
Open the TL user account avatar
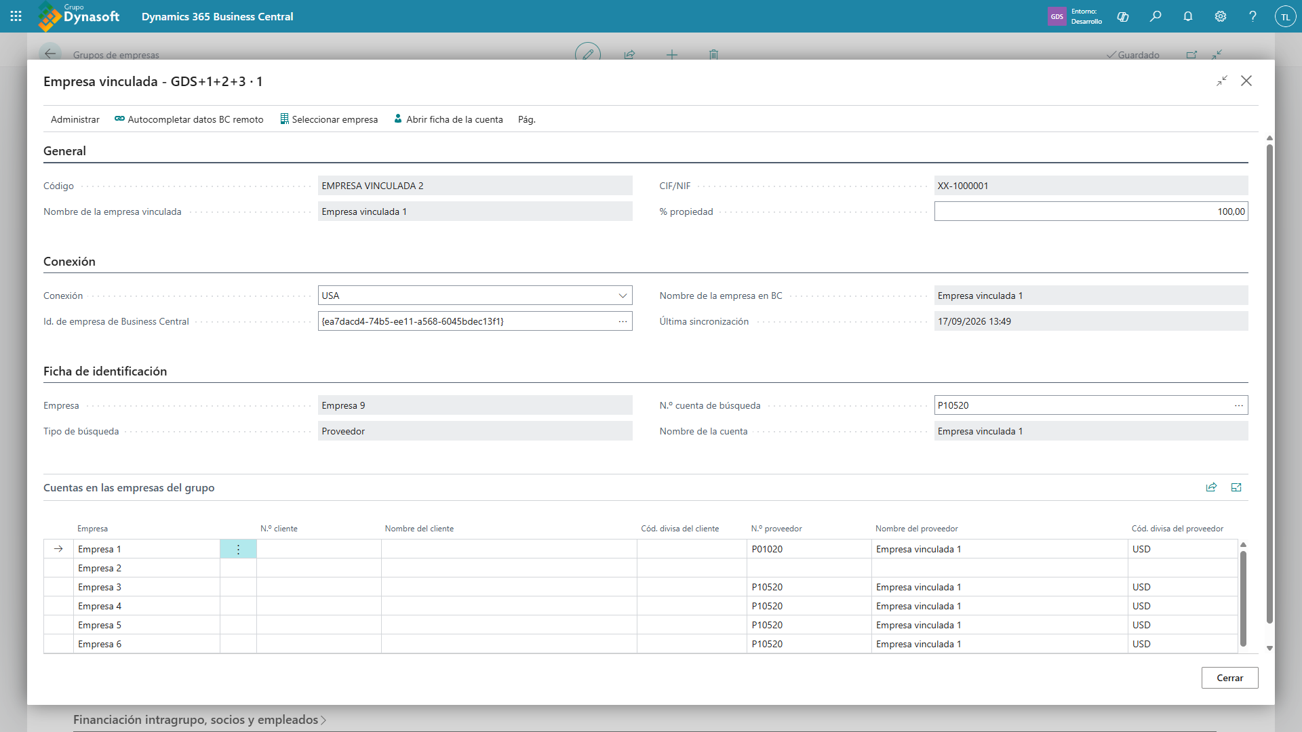pyautogui.click(x=1286, y=16)
